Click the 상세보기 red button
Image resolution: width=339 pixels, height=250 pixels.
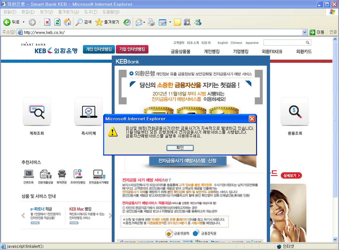pyautogui.click(x=291, y=175)
